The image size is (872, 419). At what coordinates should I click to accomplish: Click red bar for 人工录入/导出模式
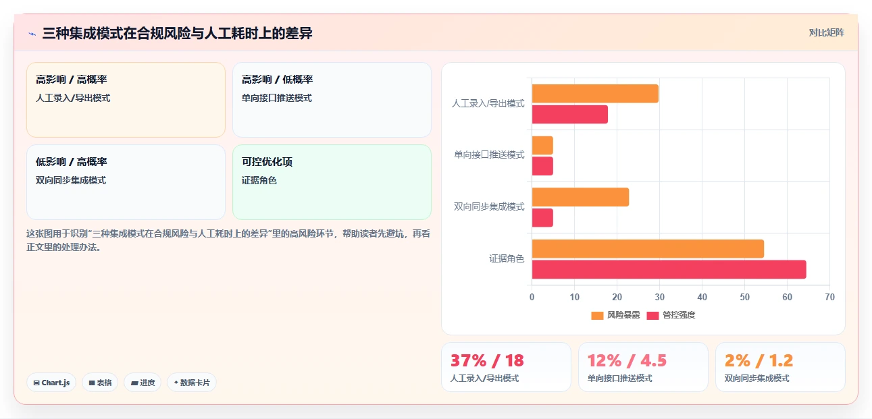tap(570, 115)
